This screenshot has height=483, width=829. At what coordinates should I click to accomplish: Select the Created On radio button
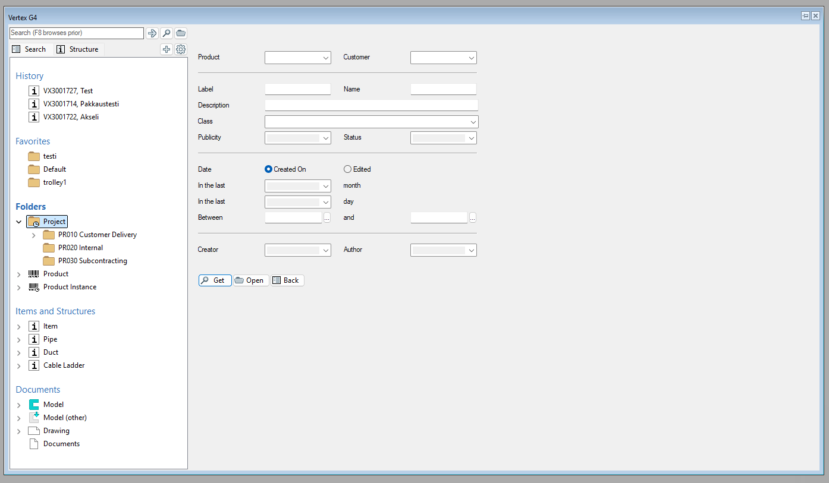coord(268,169)
